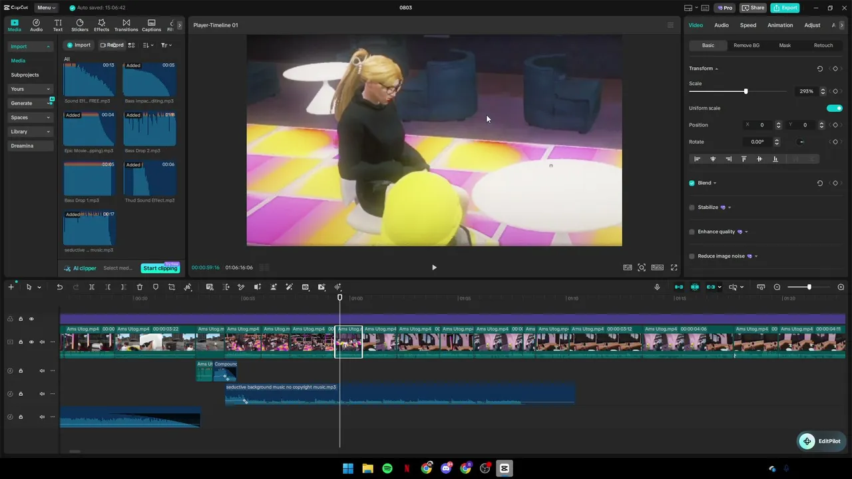
Task: Click the Start clipping button
Action: pyautogui.click(x=160, y=268)
